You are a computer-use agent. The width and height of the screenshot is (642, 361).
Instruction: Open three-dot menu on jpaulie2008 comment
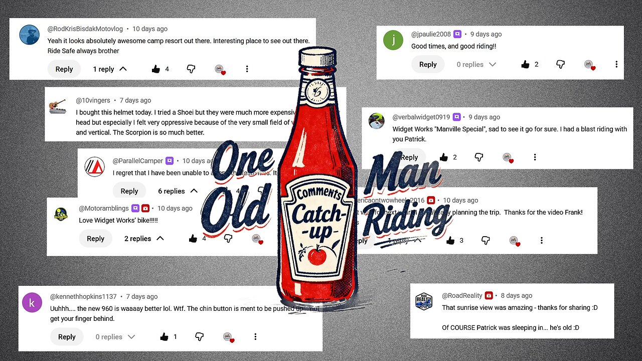616,64
